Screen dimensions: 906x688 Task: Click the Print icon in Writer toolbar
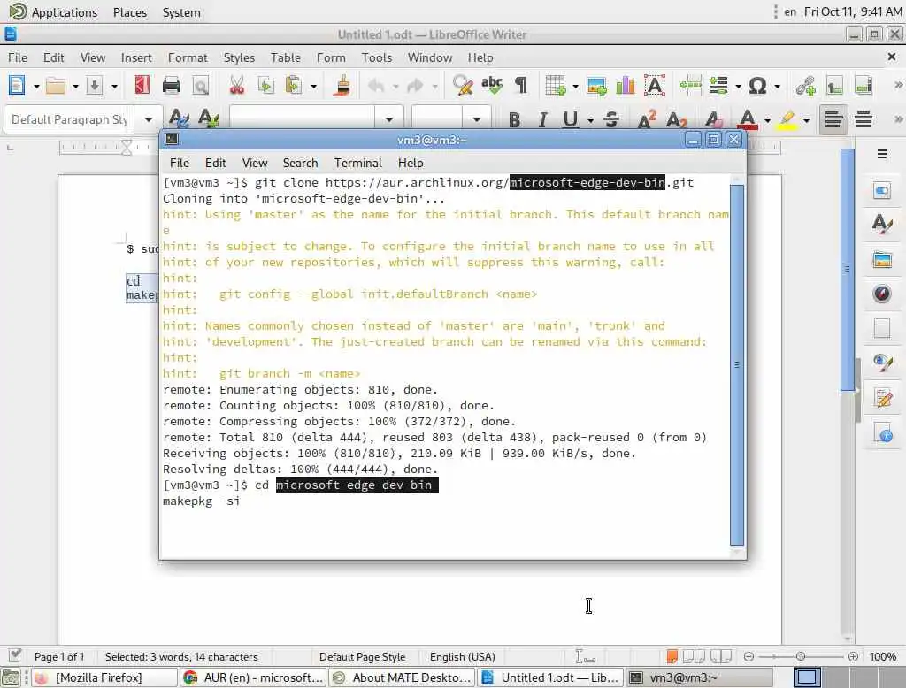(x=171, y=86)
